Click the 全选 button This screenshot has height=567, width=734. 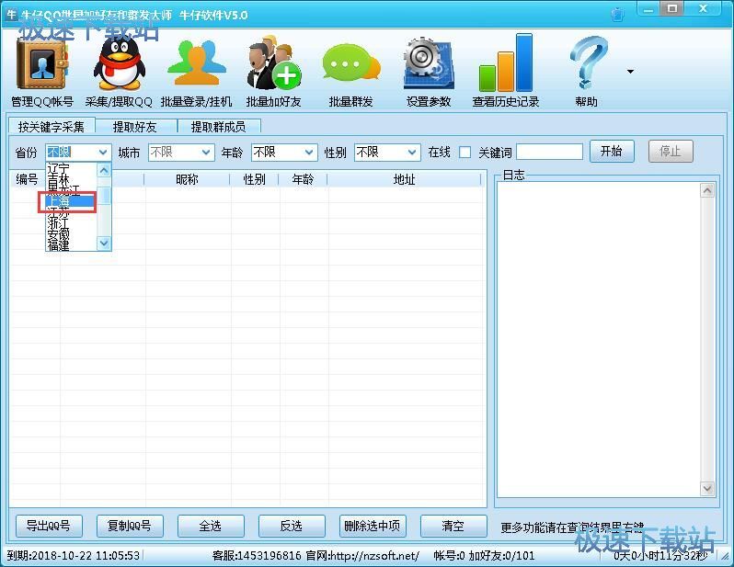point(211,526)
